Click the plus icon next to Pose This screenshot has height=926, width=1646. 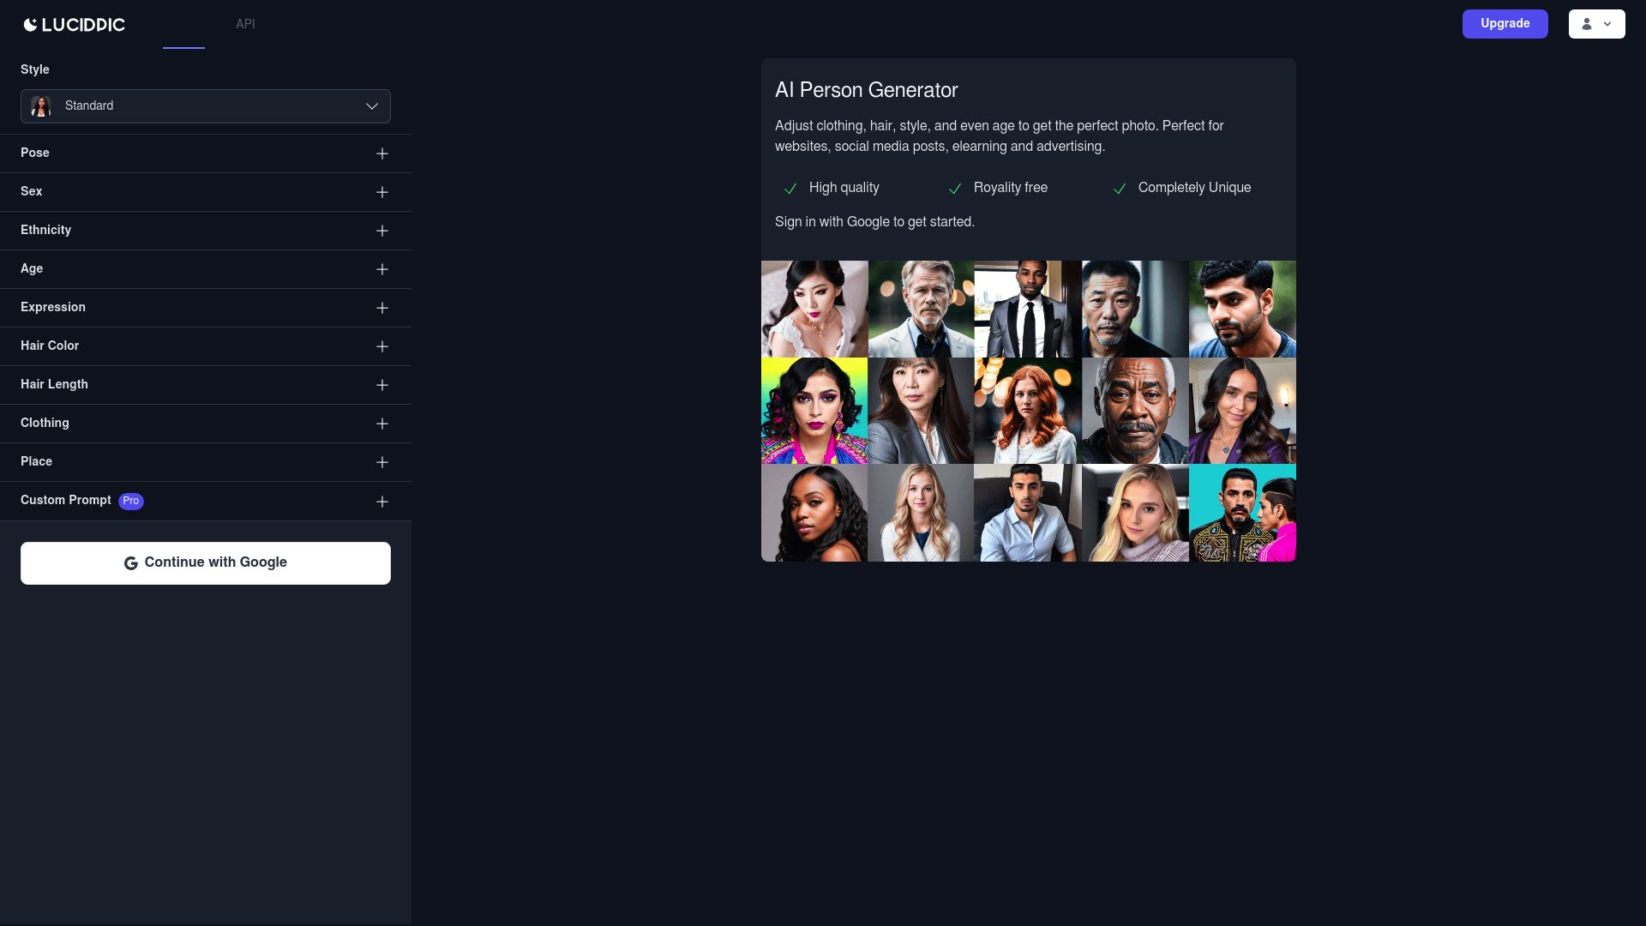pyautogui.click(x=382, y=153)
